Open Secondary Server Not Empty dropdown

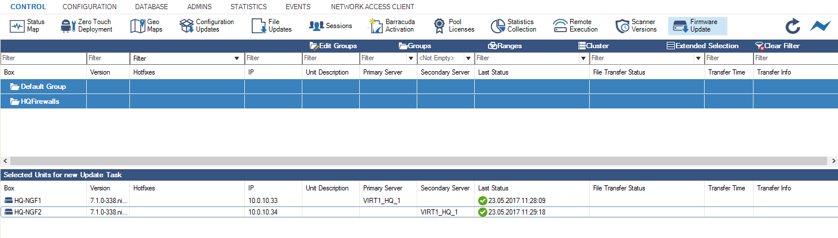coord(468,58)
